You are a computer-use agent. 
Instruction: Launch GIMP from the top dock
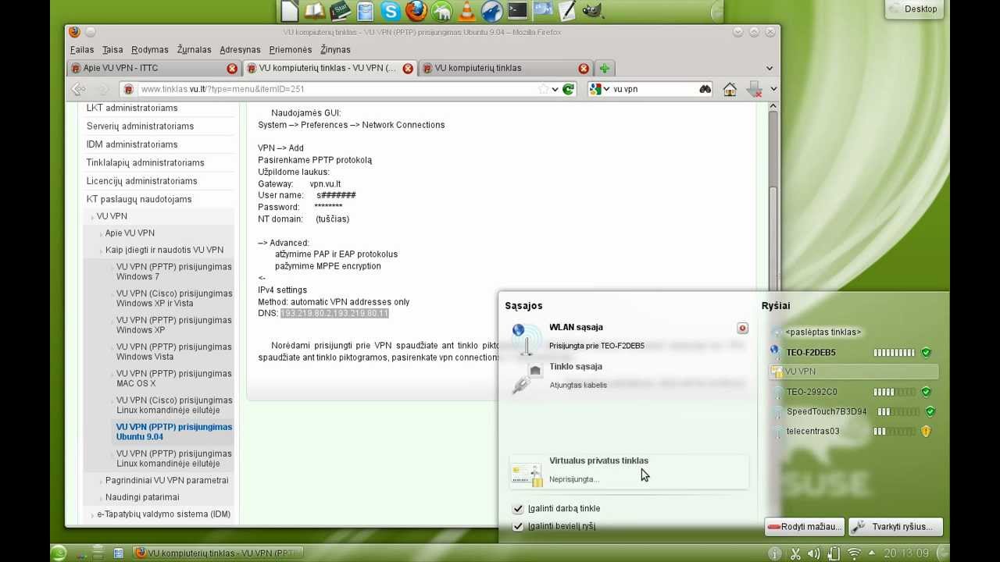[x=592, y=11]
